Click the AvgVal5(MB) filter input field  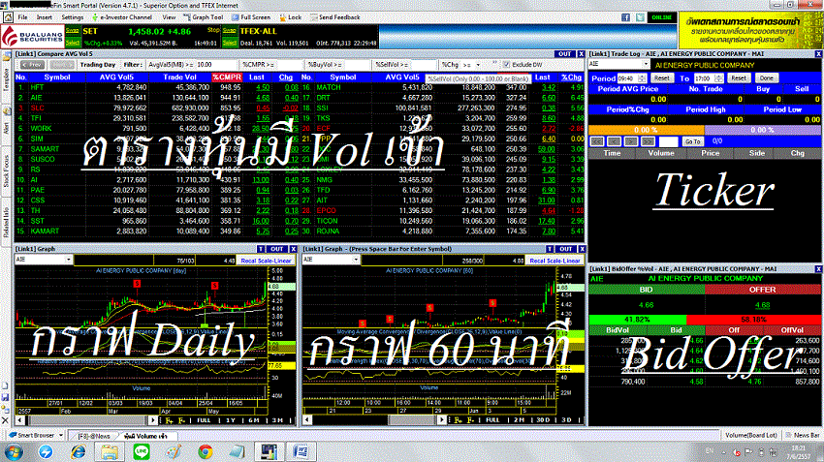tap(216, 65)
